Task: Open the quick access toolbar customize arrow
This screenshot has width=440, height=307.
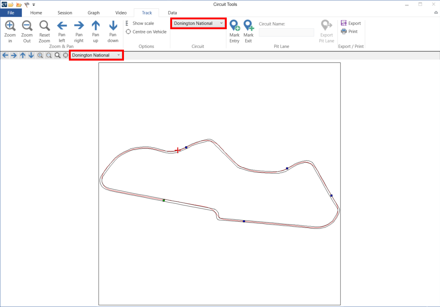Action: [x=34, y=5]
